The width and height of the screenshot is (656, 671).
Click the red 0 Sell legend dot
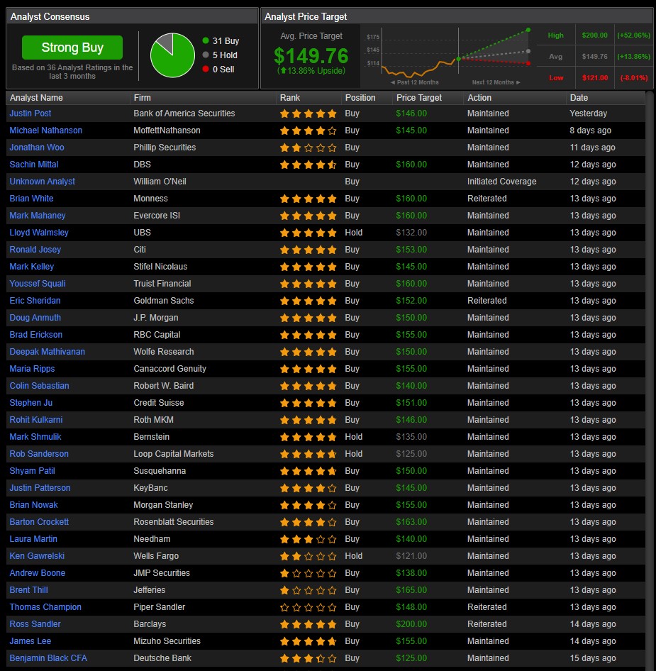point(206,69)
